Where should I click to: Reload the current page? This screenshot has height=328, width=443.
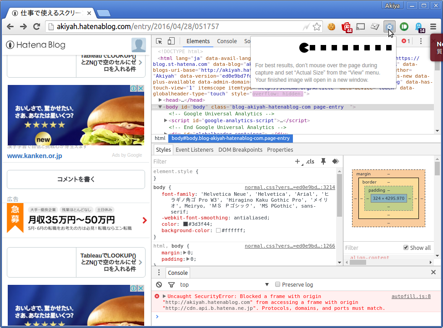(37, 26)
